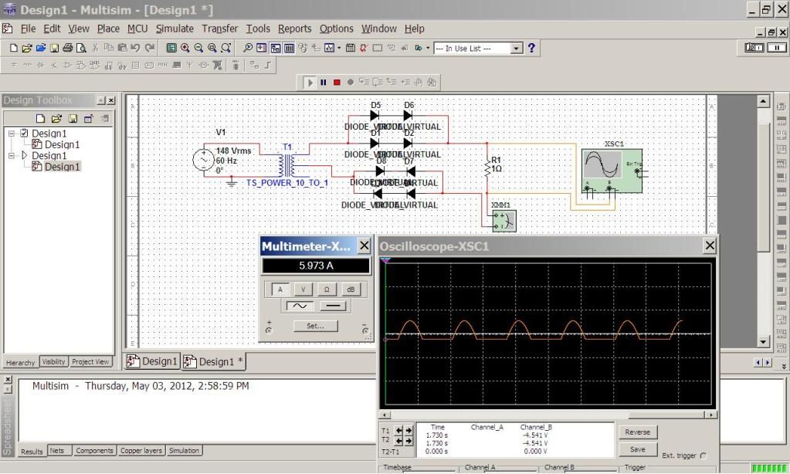The width and height of the screenshot is (790, 474).
Task: Click the blue question mark Help icon
Action: [531, 48]
